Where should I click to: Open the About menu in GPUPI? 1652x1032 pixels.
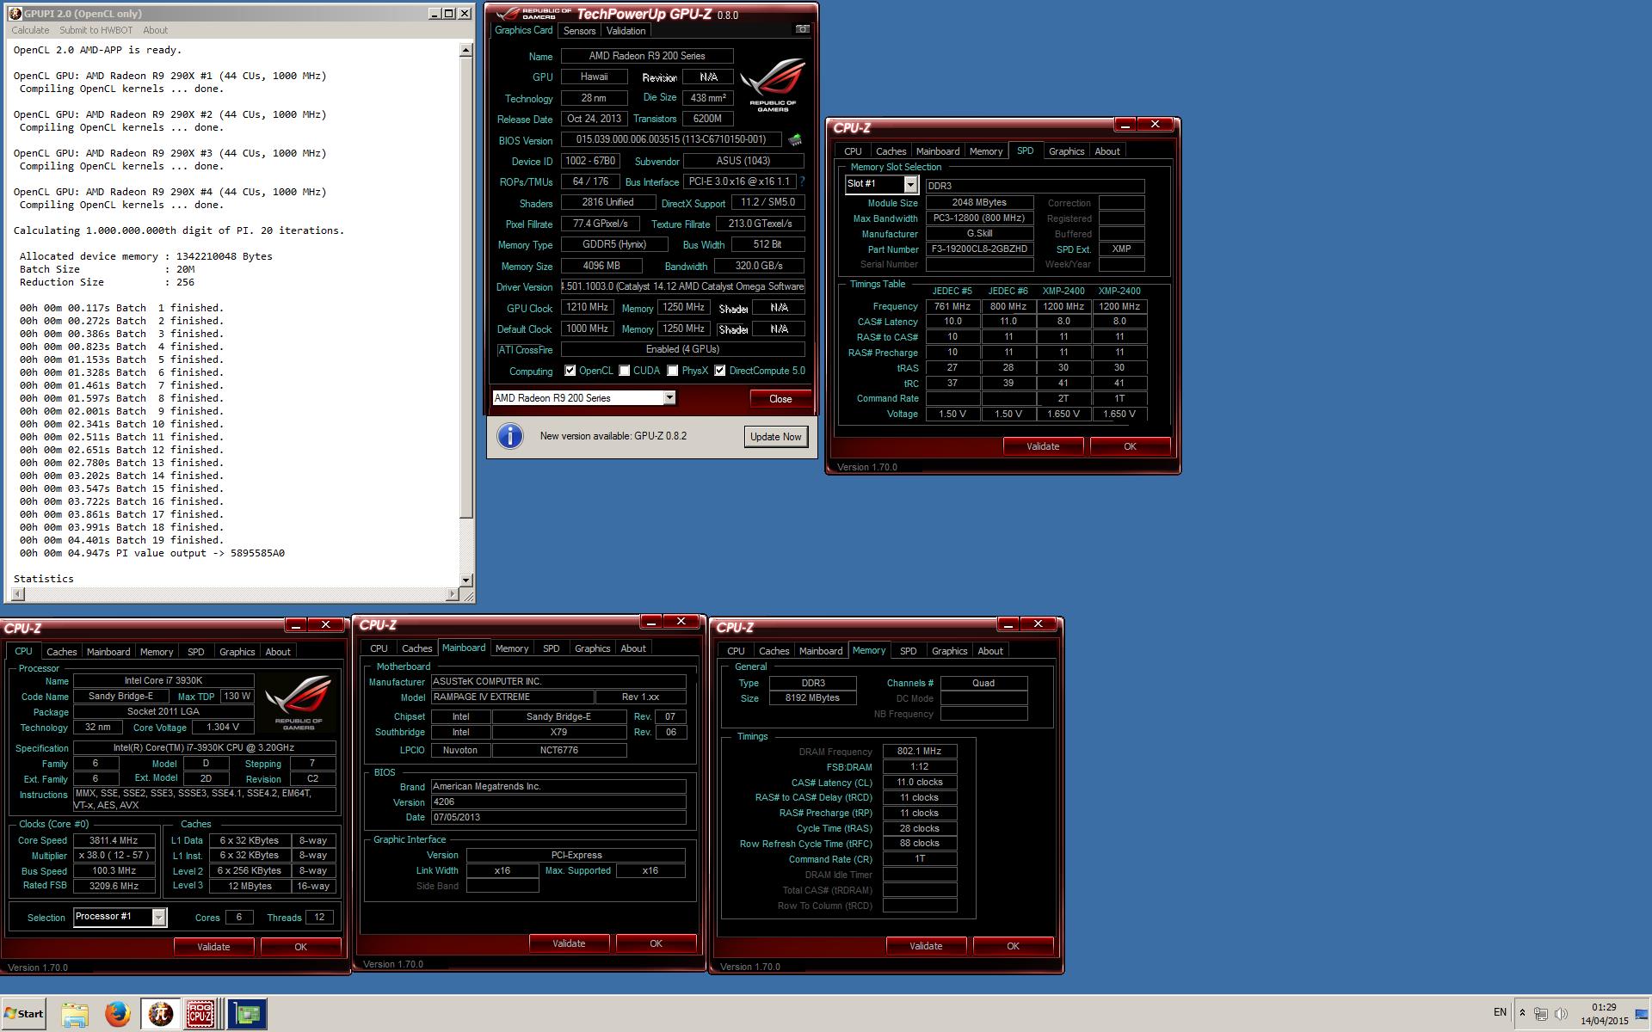point(156,30)
